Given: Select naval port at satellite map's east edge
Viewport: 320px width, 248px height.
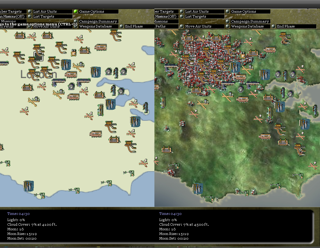Looking at the screenshot, I should tap(304, 124).
